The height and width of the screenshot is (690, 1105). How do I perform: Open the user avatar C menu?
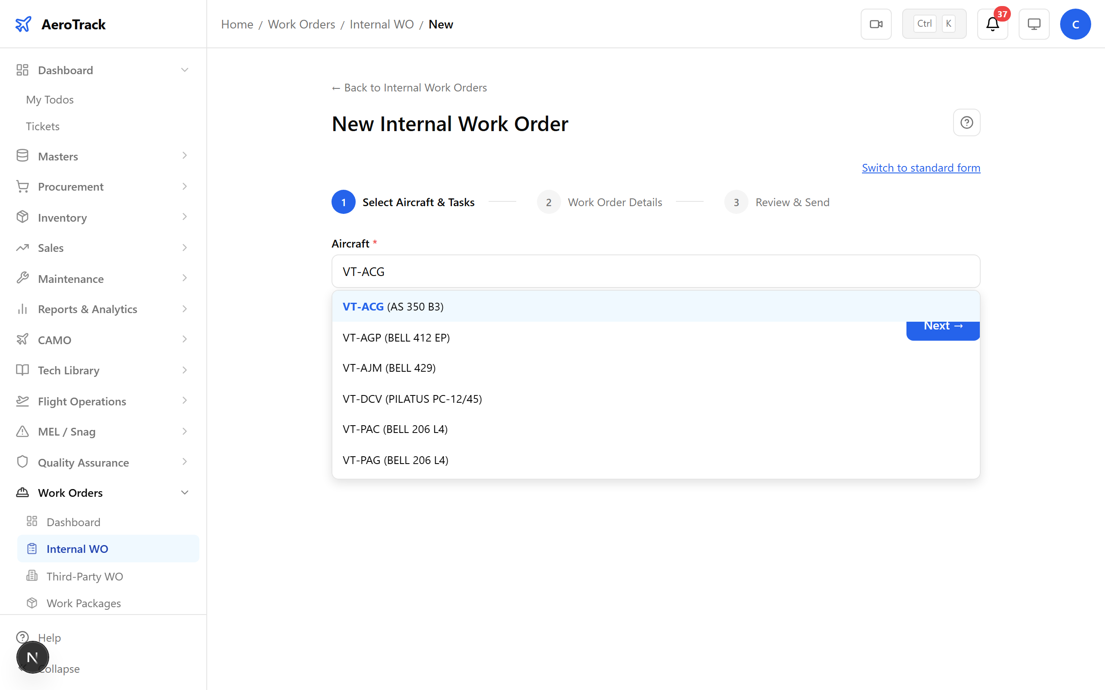(1075, 24)
